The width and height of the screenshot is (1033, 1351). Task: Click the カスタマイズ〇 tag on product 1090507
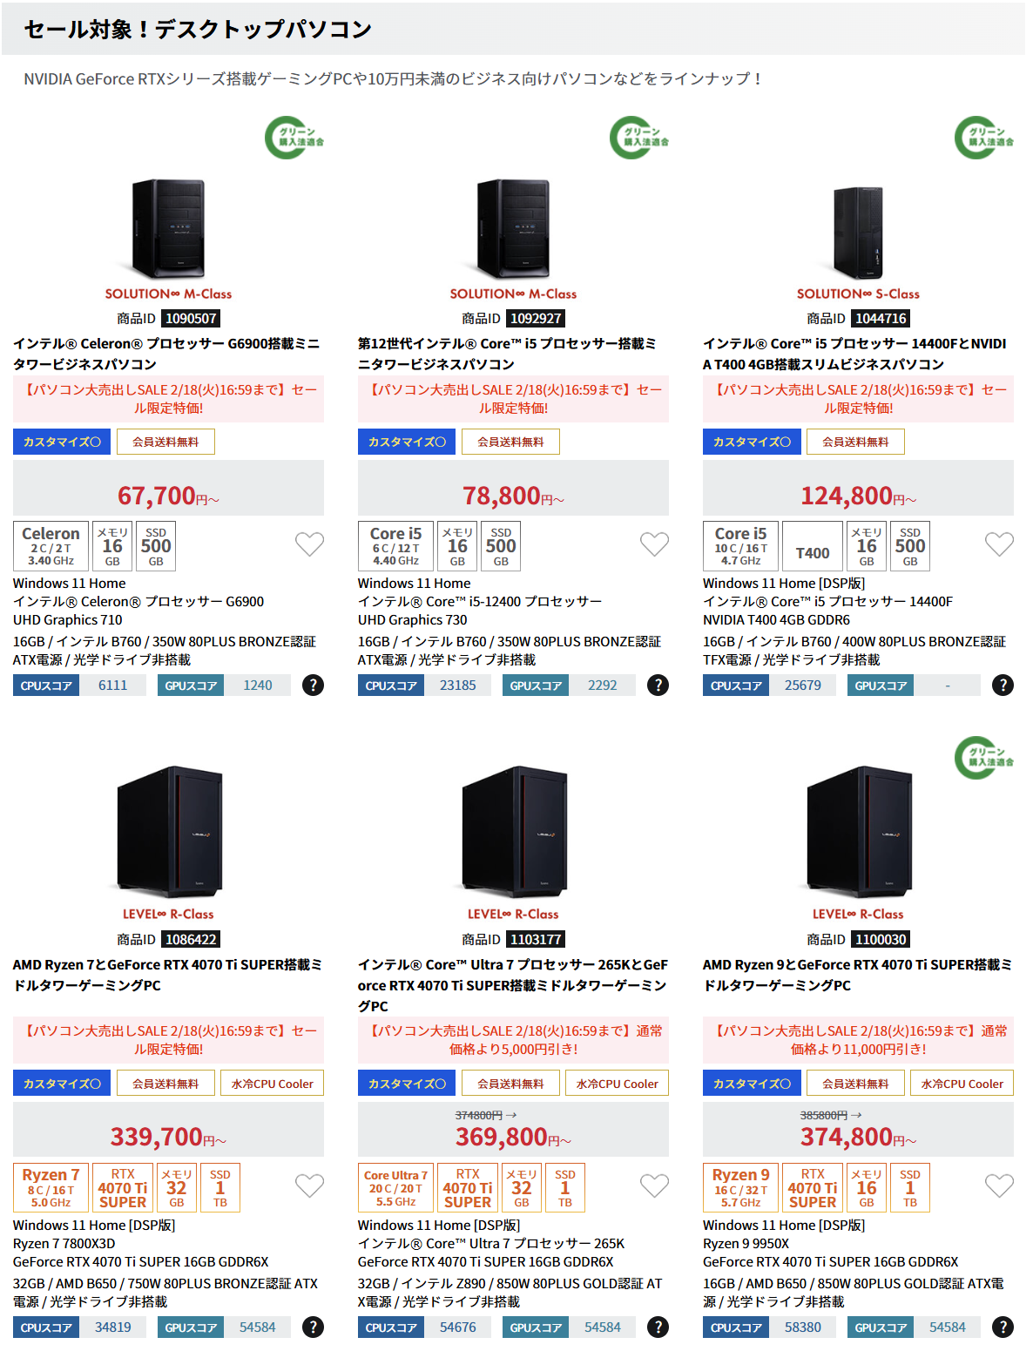(x=62, y=442)
